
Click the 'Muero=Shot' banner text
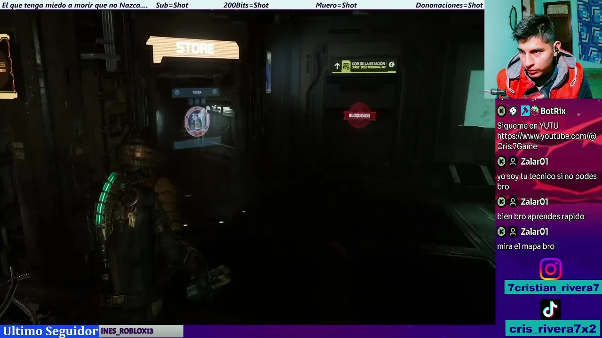(x=336, y=5)
